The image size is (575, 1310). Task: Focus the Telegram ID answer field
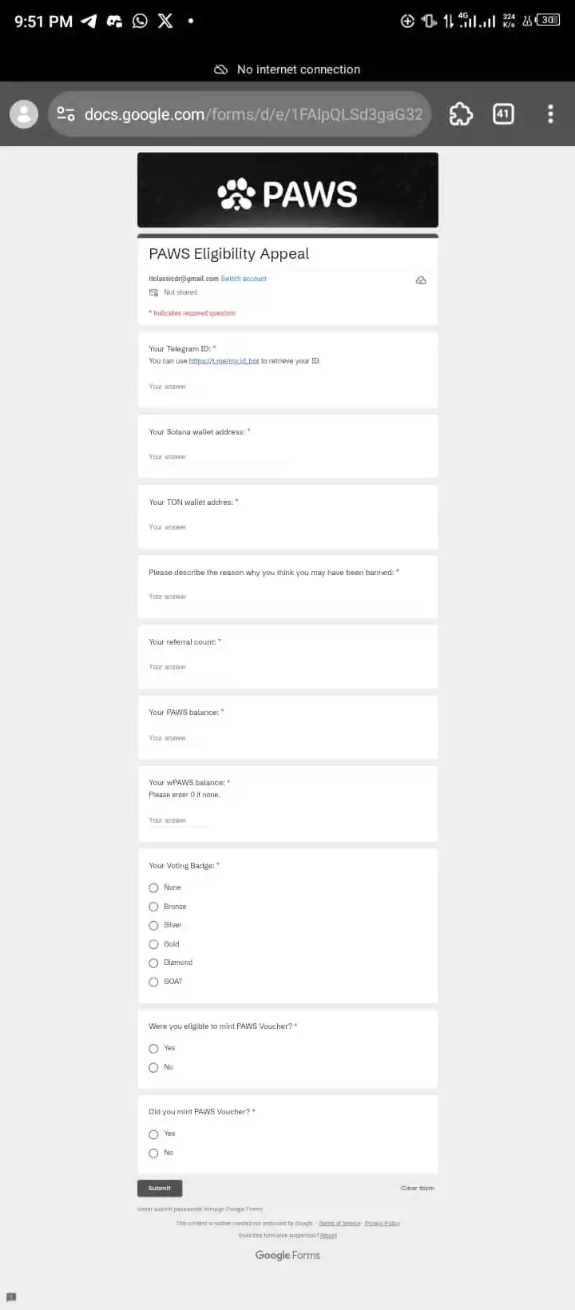click(216, 387)
